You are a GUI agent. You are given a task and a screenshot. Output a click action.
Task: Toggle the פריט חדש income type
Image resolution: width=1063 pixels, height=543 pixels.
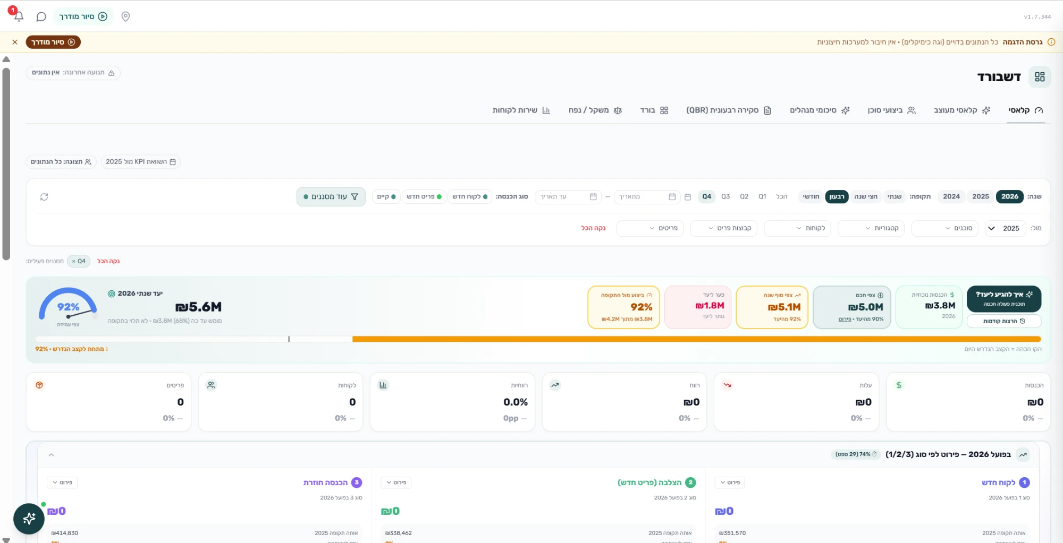424,196
